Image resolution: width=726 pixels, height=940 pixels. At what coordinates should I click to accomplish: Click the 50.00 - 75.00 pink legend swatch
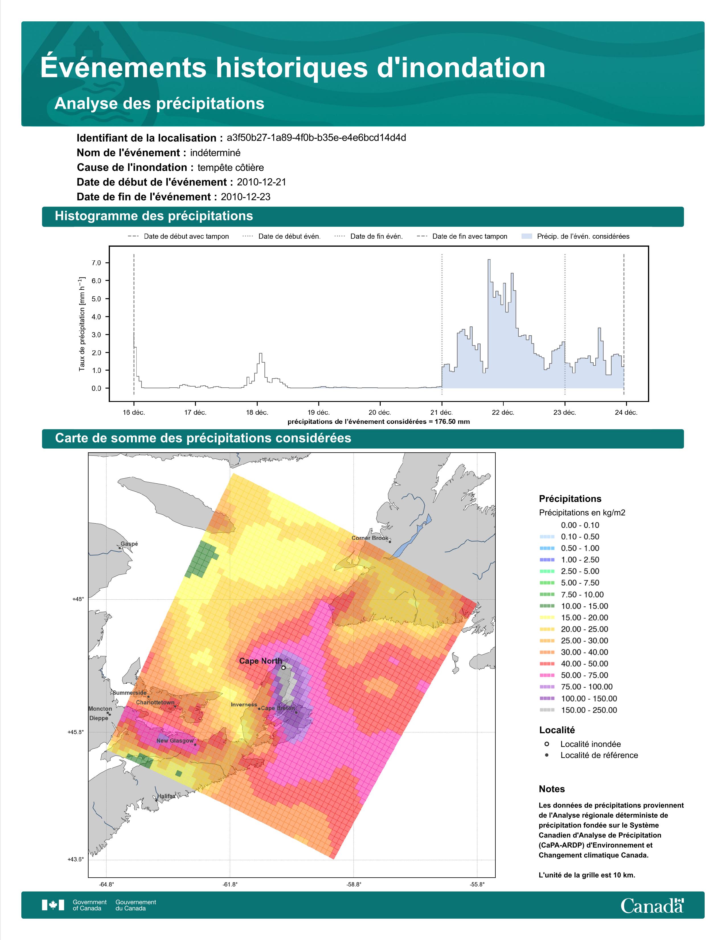547,675
